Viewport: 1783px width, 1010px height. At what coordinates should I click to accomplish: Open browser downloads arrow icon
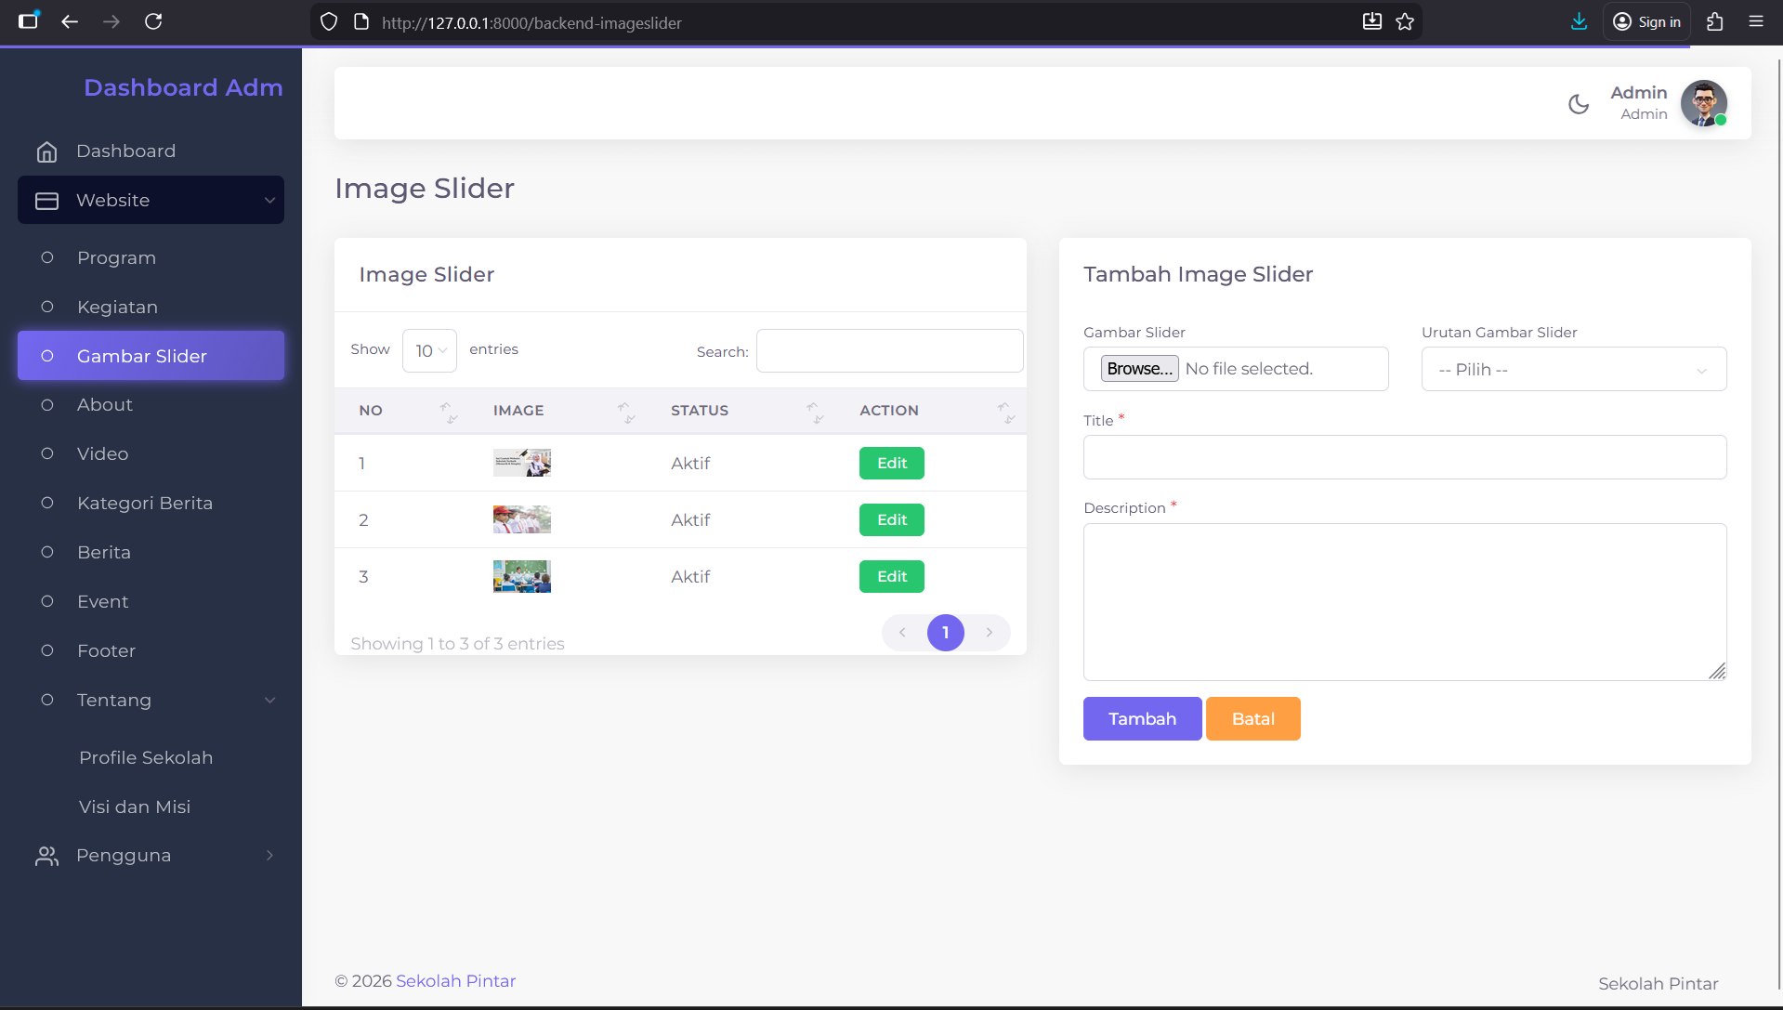pyautogui.click(x=1579, y=21)
